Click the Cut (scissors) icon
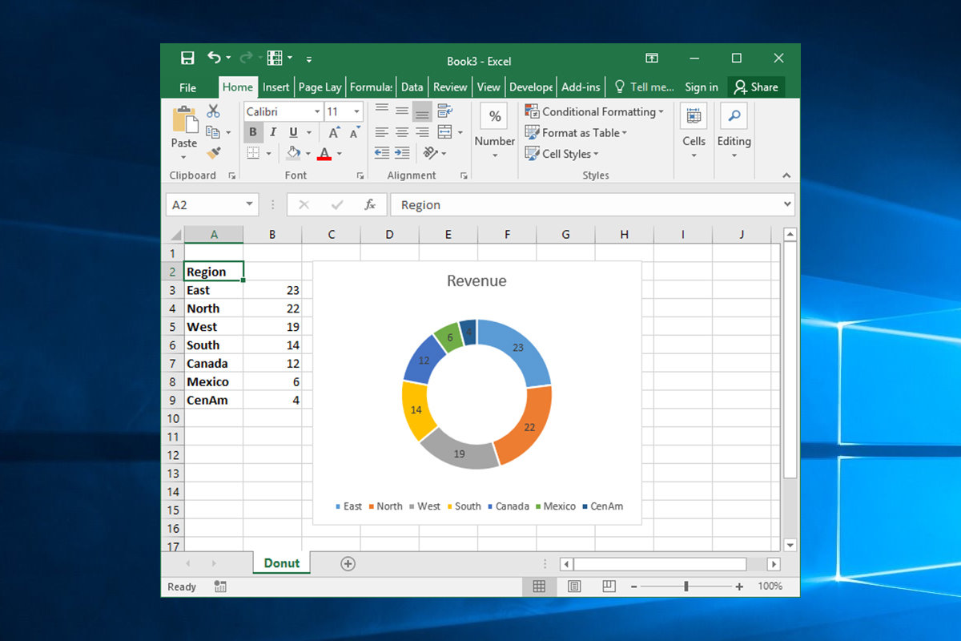The width and height of the screenshot is (961, 641). point(214,111)
